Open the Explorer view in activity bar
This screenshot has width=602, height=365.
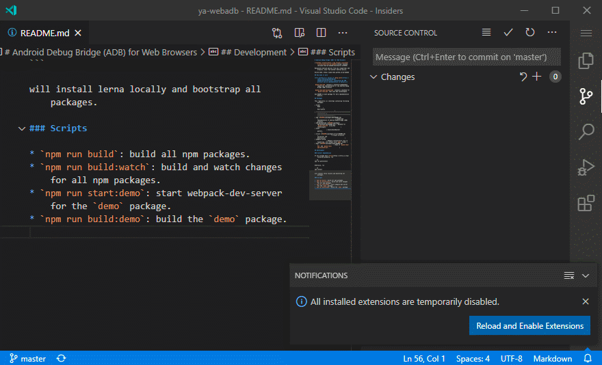tap(586, 61)
